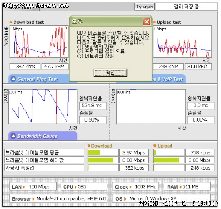The image size is (221, 209).
Task: Select the 47.7 kB/s download field
Action: (x=55, y=67)
